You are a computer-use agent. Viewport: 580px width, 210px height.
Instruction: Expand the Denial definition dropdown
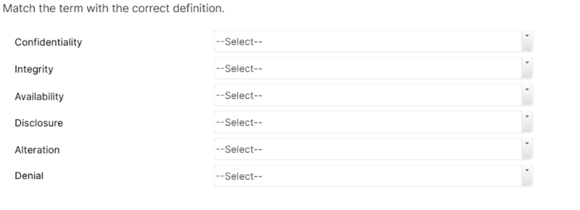(373, 176)
